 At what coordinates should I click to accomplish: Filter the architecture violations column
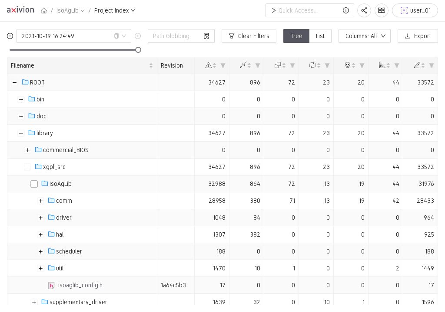coord(397,65)
